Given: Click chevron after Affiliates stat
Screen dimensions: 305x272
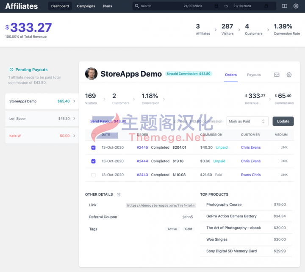Looking at the screenshot, I should pos(216,30).
